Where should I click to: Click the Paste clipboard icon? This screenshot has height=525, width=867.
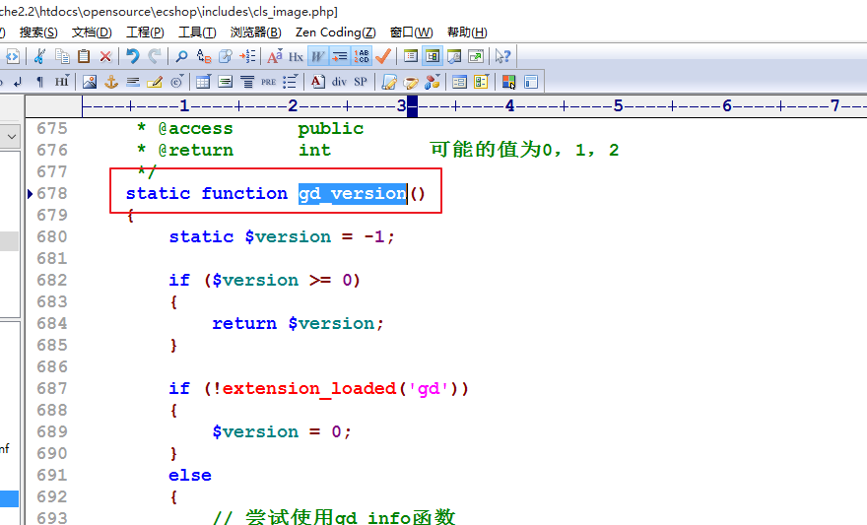coord(84,57)
